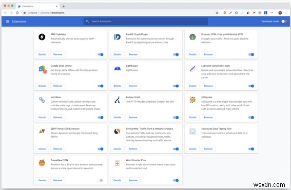Open Details for Browsec VPN

[x=192, y=54]
